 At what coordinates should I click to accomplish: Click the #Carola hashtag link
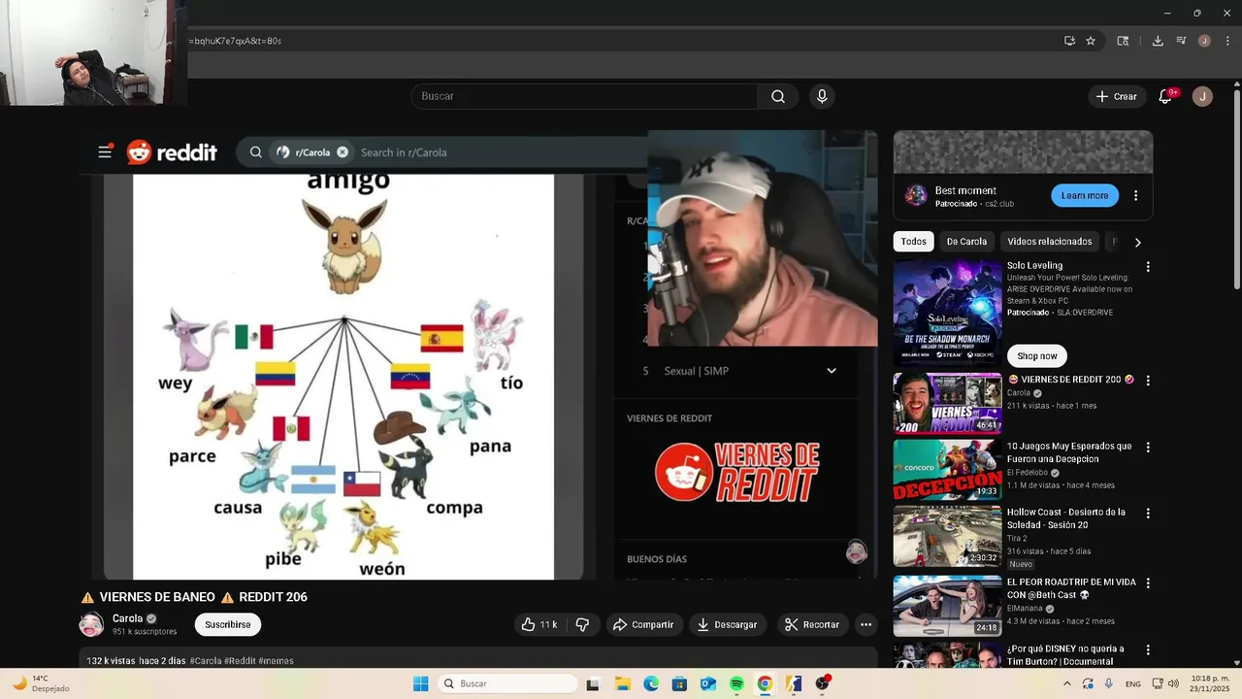point(206,661)
